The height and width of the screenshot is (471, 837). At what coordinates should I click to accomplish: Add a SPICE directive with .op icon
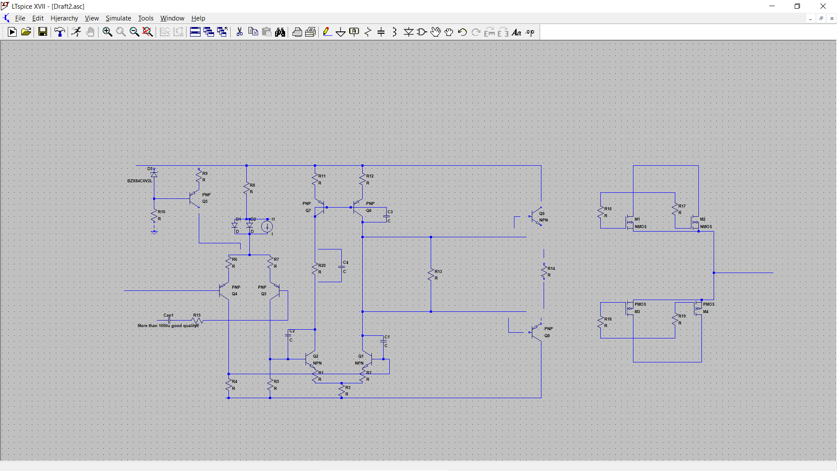click(x=530, y=32)
